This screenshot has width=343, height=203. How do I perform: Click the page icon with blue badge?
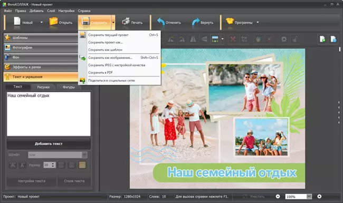point(334,40)
